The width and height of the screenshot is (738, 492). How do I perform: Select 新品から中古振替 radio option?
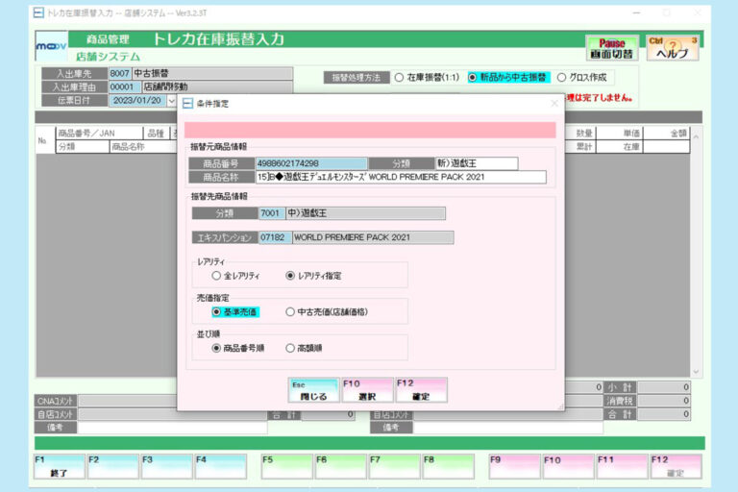click(507, 77)
